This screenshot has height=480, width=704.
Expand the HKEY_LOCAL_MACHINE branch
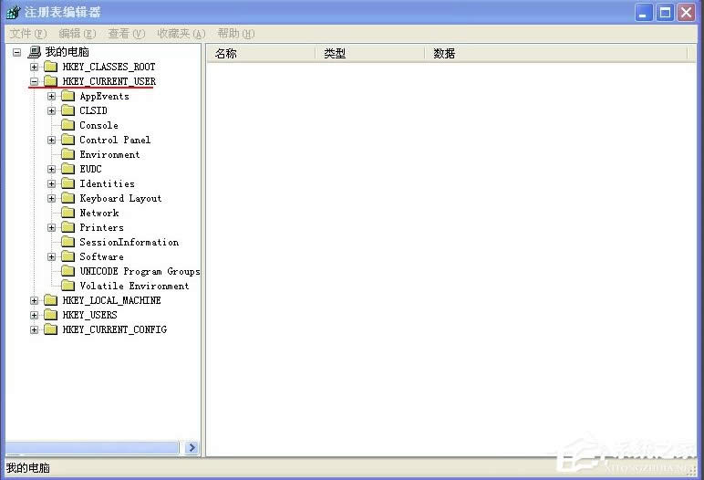coord(35,300)
